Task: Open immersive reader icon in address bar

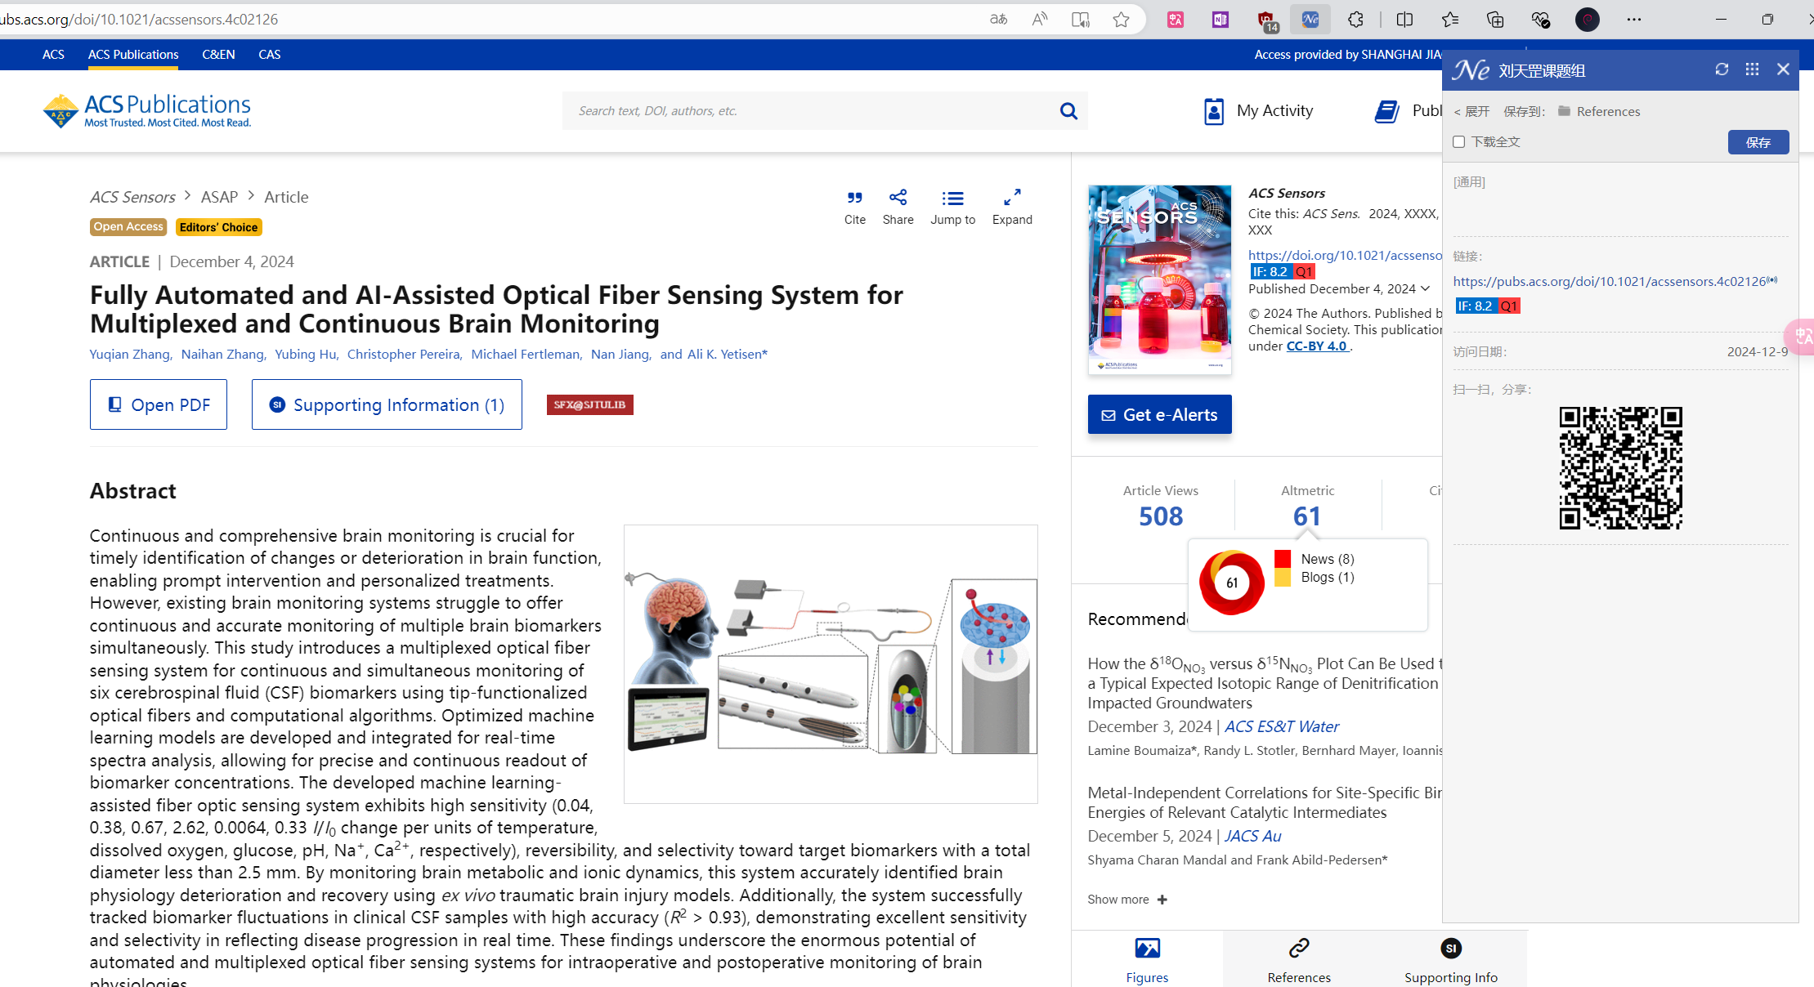Action: coord(1080,20)
